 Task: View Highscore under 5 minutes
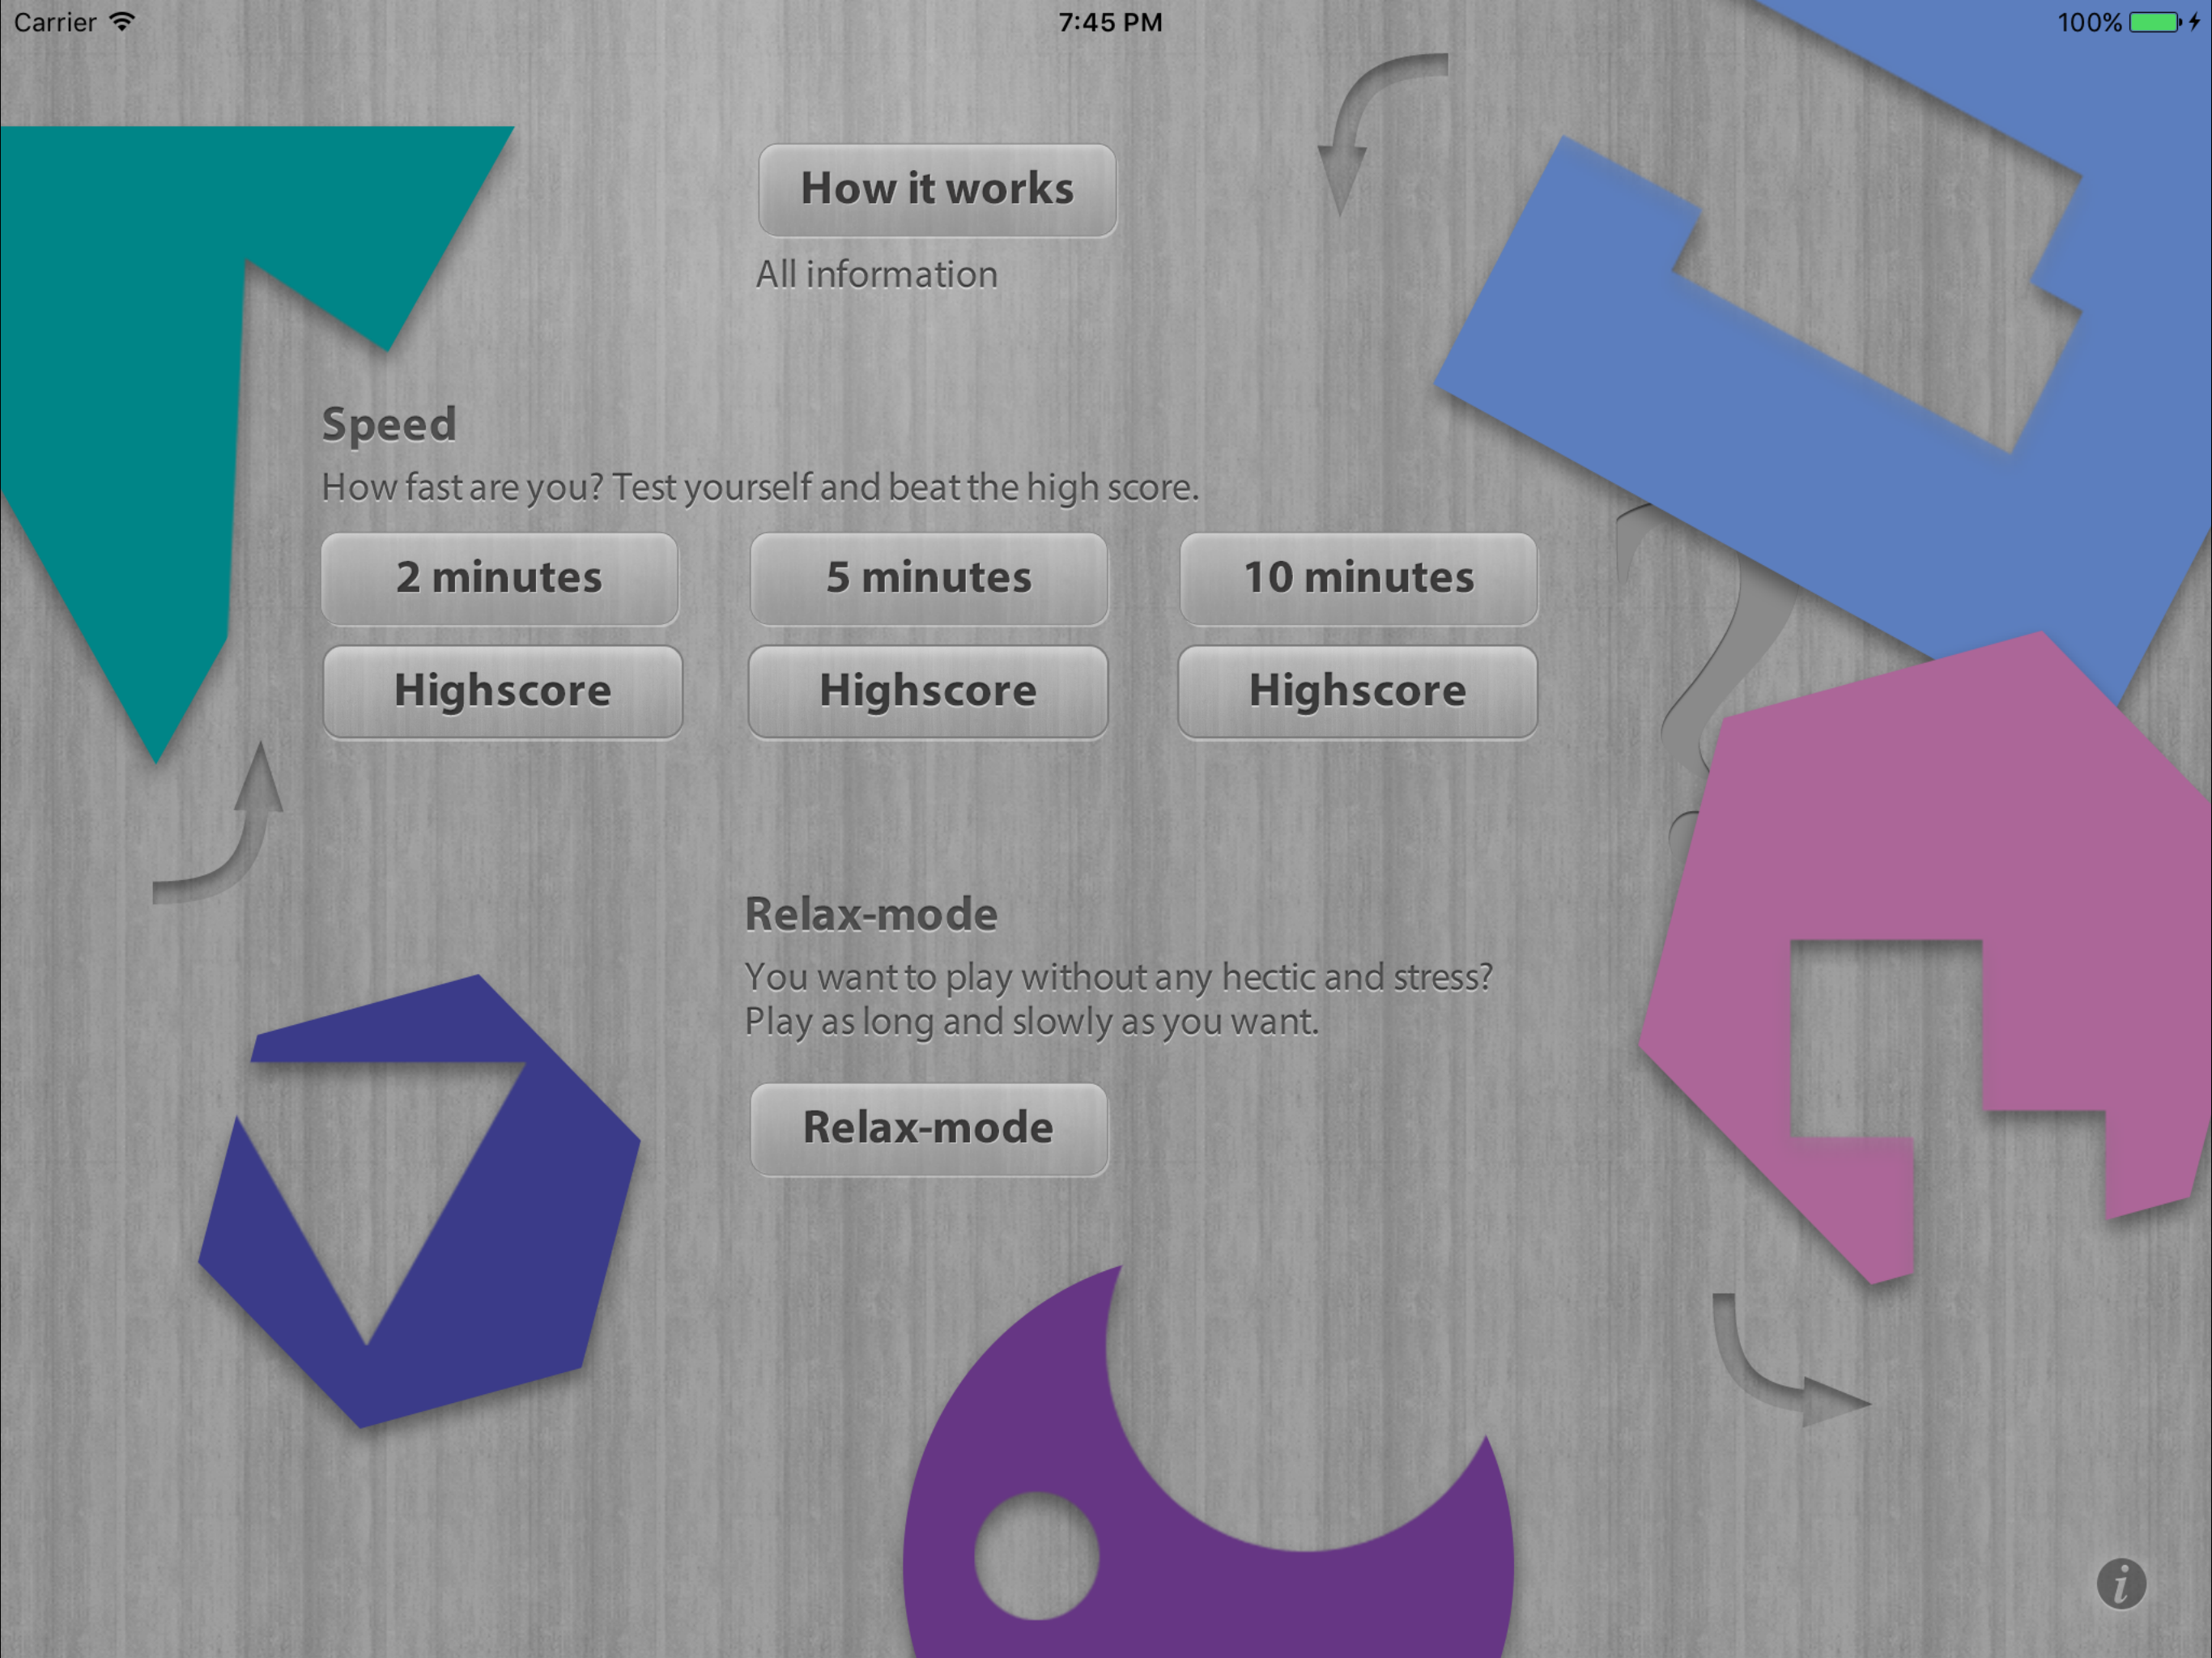[x=928, y=692]
